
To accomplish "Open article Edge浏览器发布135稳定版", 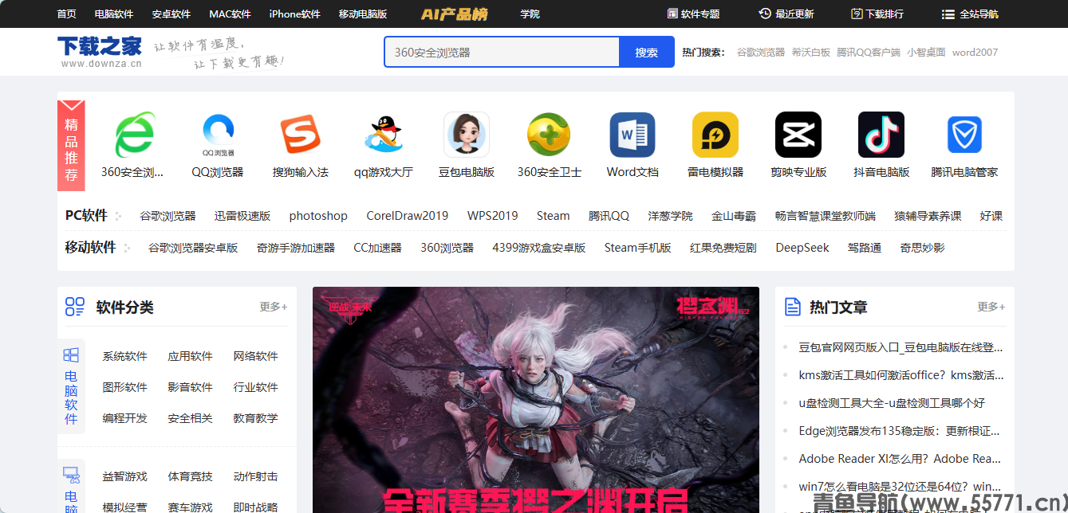I will click(900, 431).
